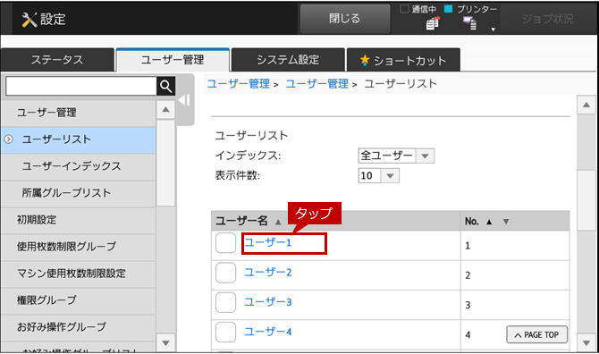599x354 pixels.
Task: Select ユーザーリスト in the side menu
Action: tap(79, 139)
